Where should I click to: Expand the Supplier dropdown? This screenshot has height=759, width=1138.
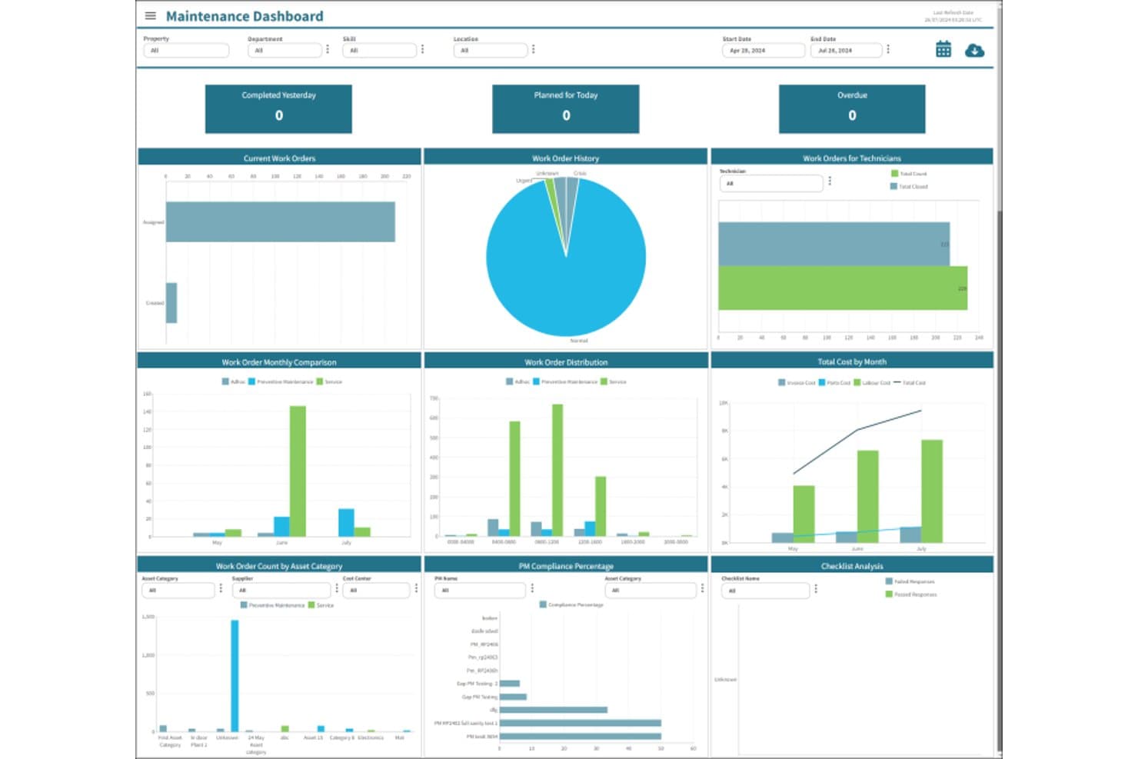[x=281, y=590]
